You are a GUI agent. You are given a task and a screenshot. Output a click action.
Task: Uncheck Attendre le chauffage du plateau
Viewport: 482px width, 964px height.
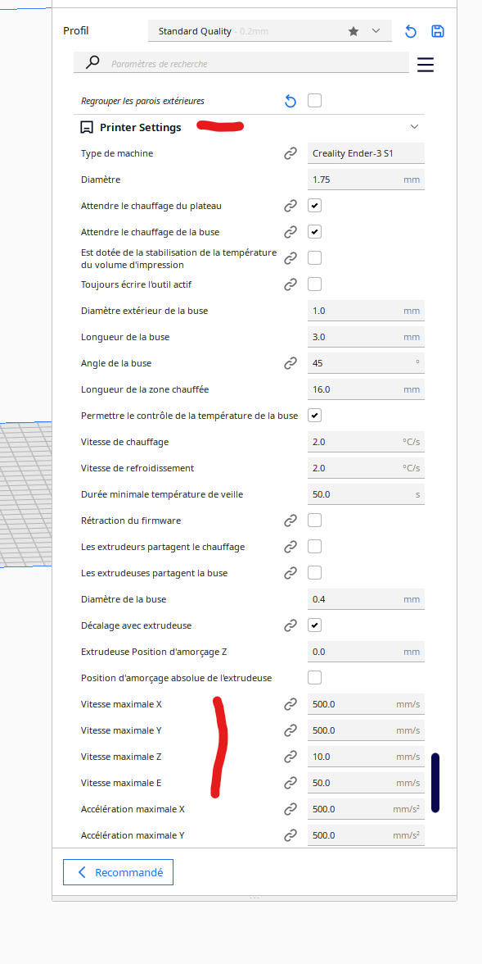(x=314, y=205)
